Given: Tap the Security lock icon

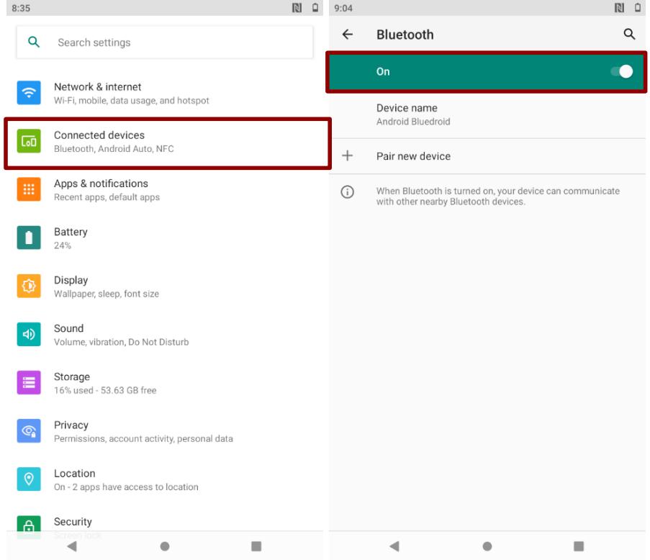Looking at the screenshot, I should [29, 526].
